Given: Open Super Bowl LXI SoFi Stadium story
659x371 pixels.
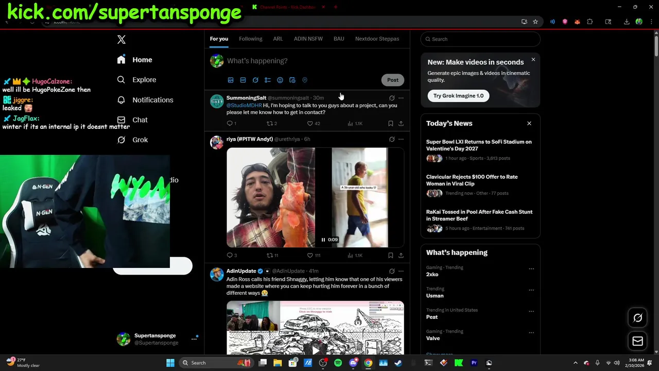Looking at the screenshot, I should tap(479, 145).
